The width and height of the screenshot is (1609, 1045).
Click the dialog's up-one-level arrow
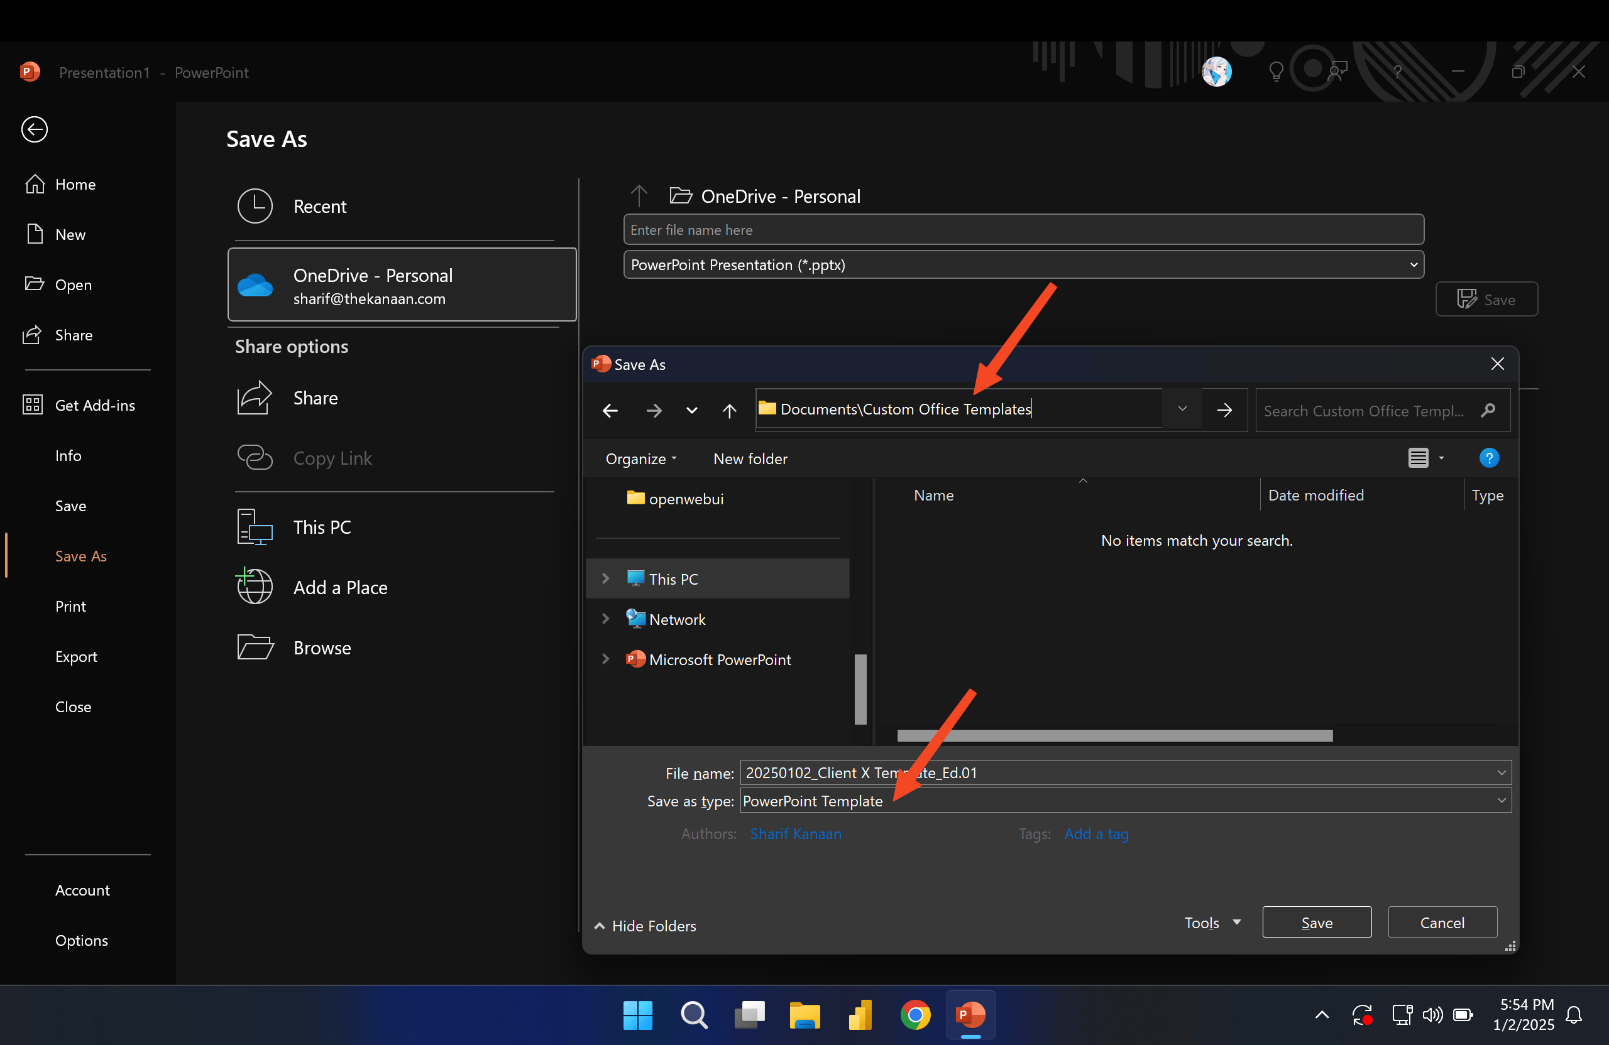coord(729,410)
